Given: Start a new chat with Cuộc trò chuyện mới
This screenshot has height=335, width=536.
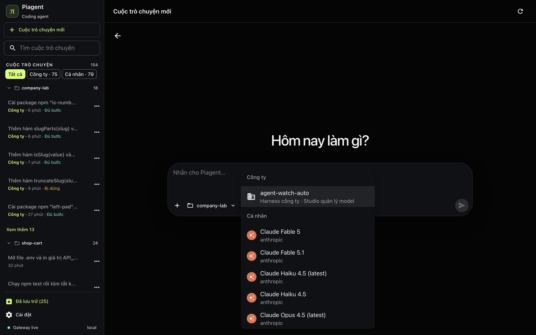Looking at the screenshot, I should tap(52, 30).
